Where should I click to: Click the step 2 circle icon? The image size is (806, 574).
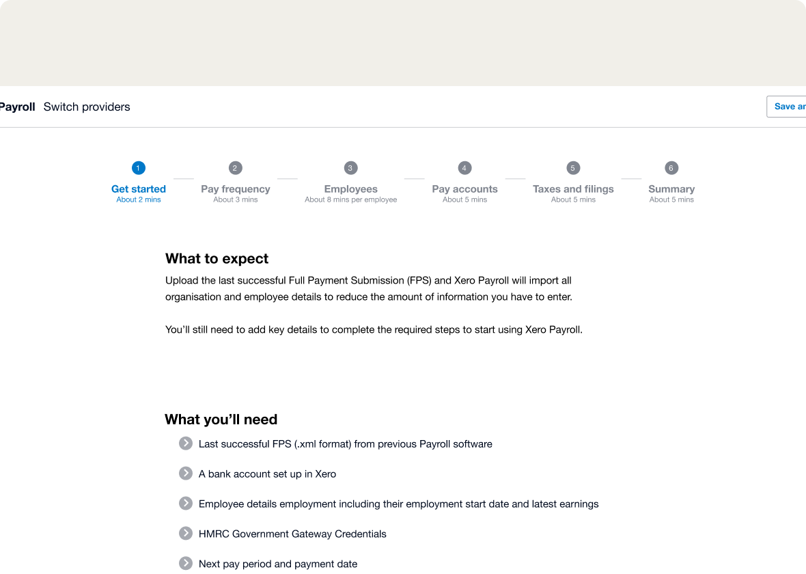235,168
